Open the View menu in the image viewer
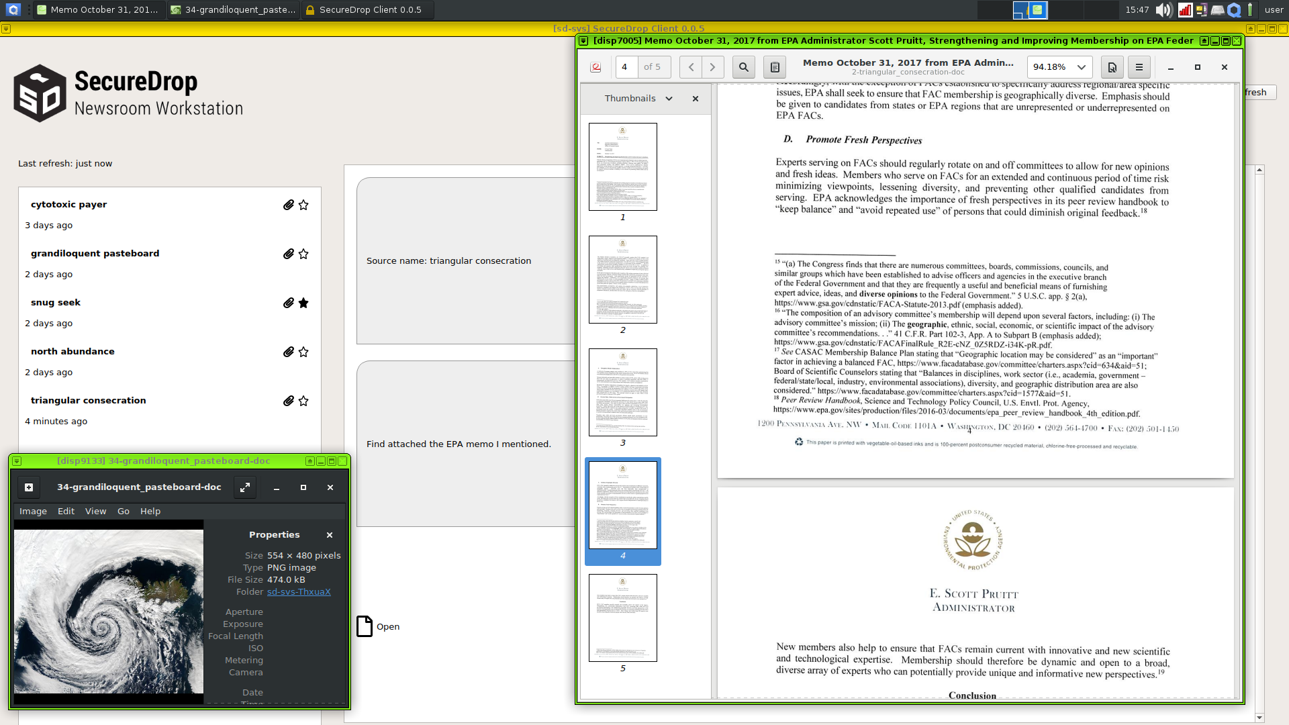 click(95, 511)
